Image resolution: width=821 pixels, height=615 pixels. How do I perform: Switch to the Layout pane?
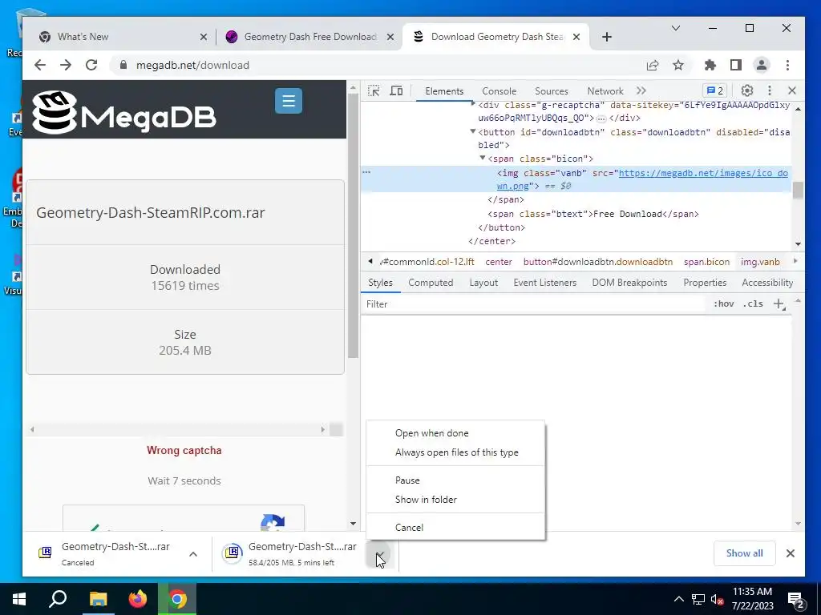[x=483, y=283]
